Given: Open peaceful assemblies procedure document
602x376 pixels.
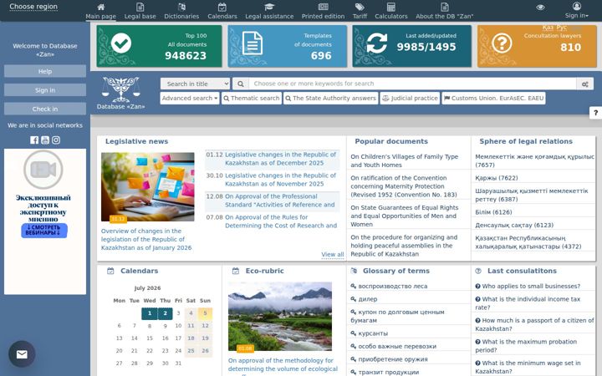Looking at the screenshot, I should [404, 246].
